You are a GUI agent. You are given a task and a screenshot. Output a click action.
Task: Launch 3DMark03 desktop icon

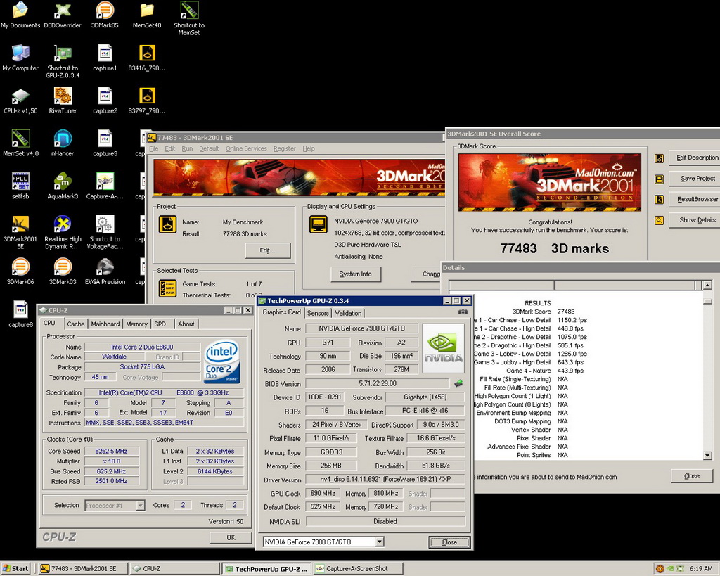point(63,271)
